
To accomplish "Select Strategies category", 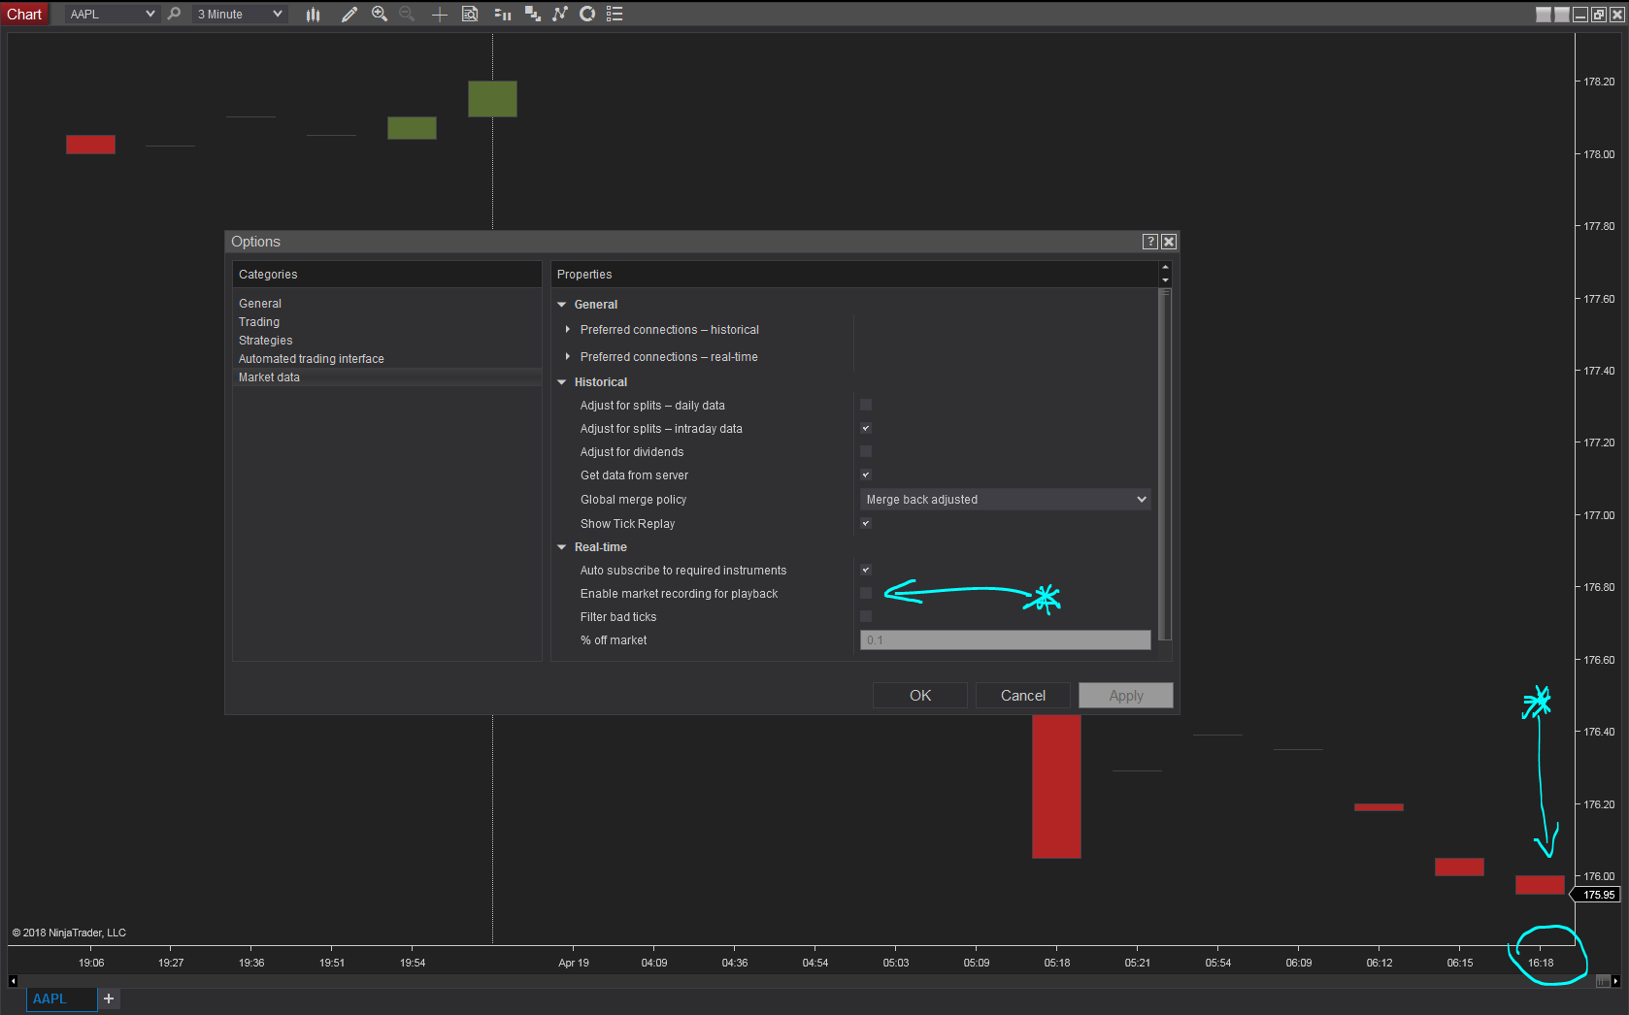I will click(x=265, y=341).
